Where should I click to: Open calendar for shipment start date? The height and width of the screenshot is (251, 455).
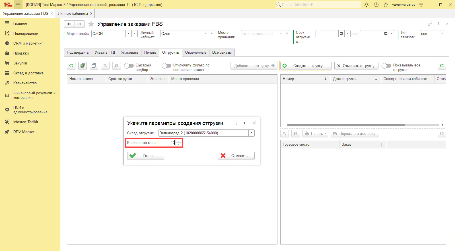341,34
